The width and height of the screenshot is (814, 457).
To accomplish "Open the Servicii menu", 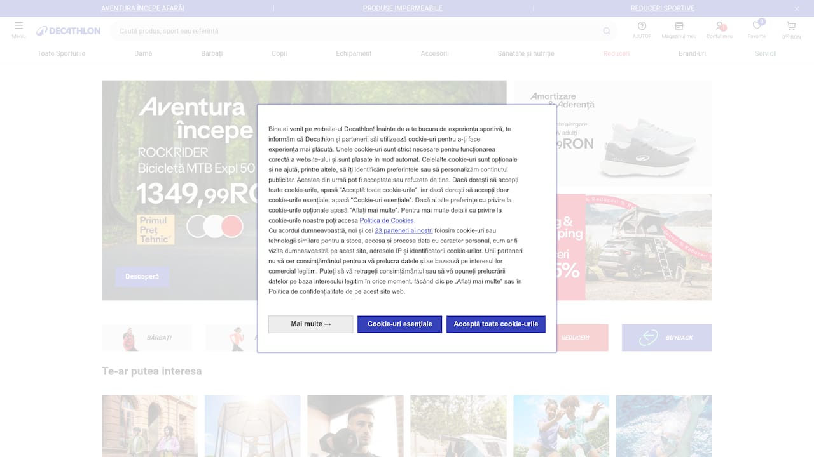I will 766,53.
